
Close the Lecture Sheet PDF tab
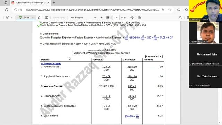[48, 3]
